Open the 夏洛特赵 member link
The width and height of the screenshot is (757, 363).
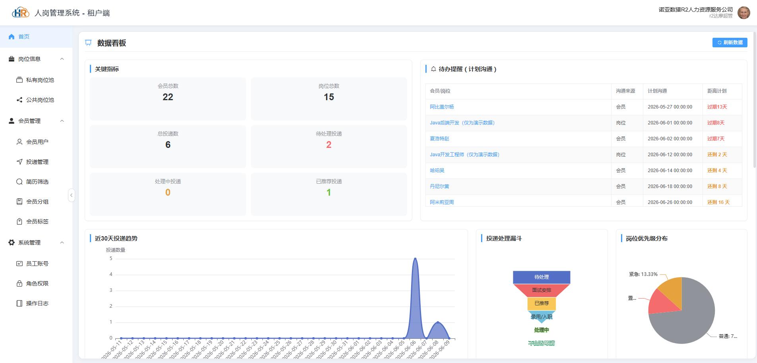click(x=439, y=139)
